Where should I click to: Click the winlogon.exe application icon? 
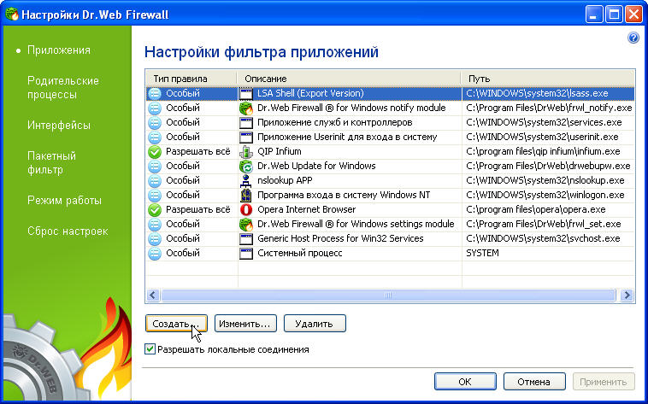tap(246, 195)
